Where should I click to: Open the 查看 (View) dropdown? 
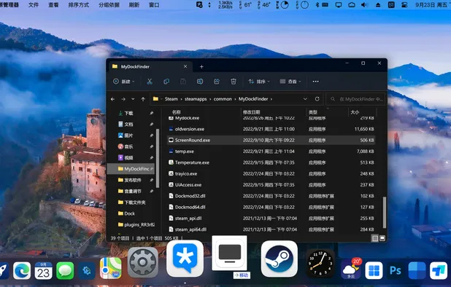click(x=290, y=82)
